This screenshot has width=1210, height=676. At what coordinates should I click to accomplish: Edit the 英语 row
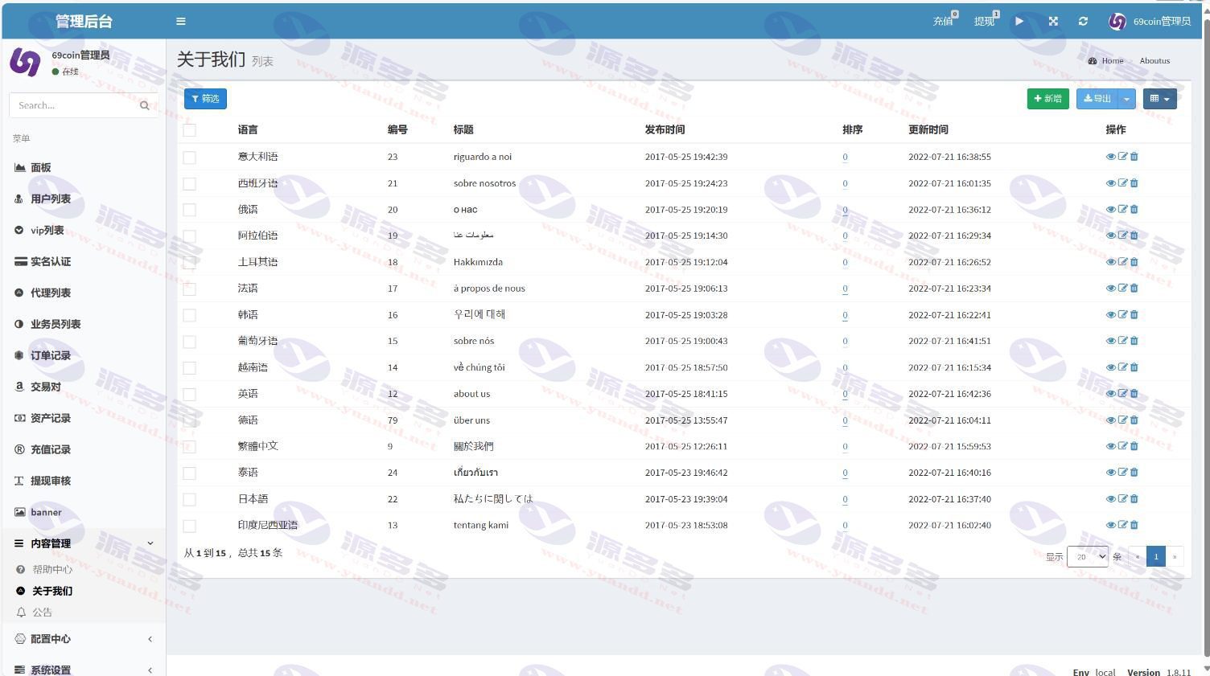(1123, 393)
